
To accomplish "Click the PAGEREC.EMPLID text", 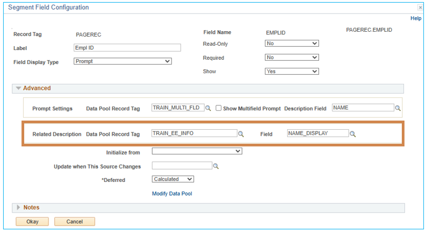I will tap(369, 30).
